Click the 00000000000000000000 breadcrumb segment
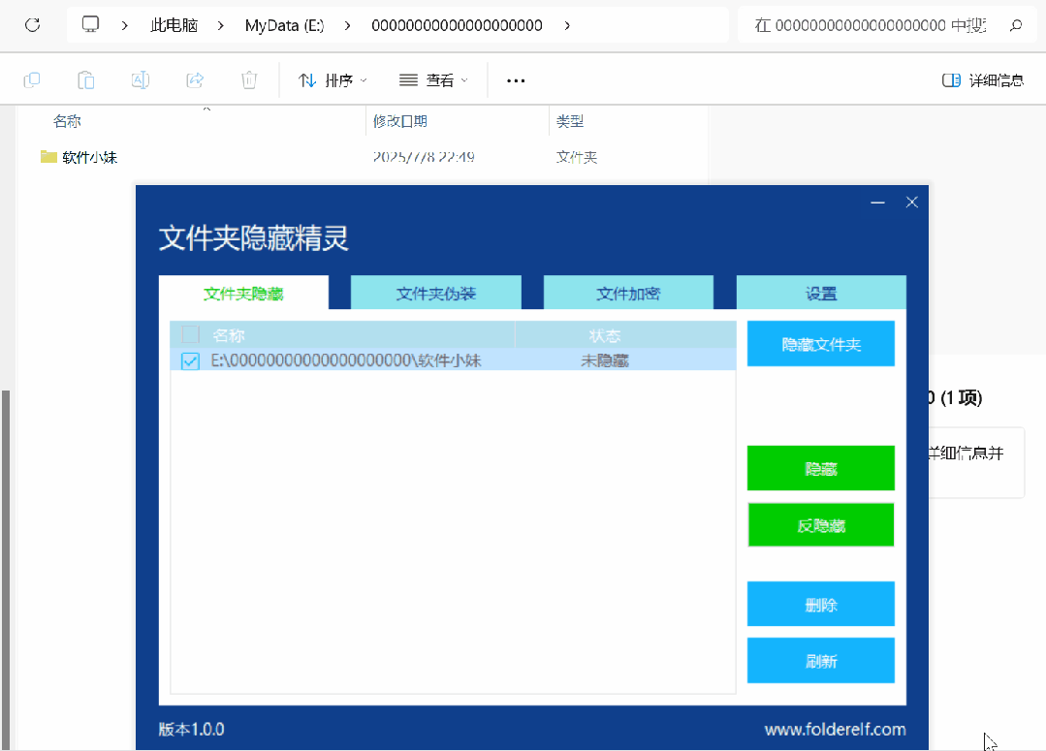The height and width of the screenshot is (751, 1046). (x=457, y=25)
